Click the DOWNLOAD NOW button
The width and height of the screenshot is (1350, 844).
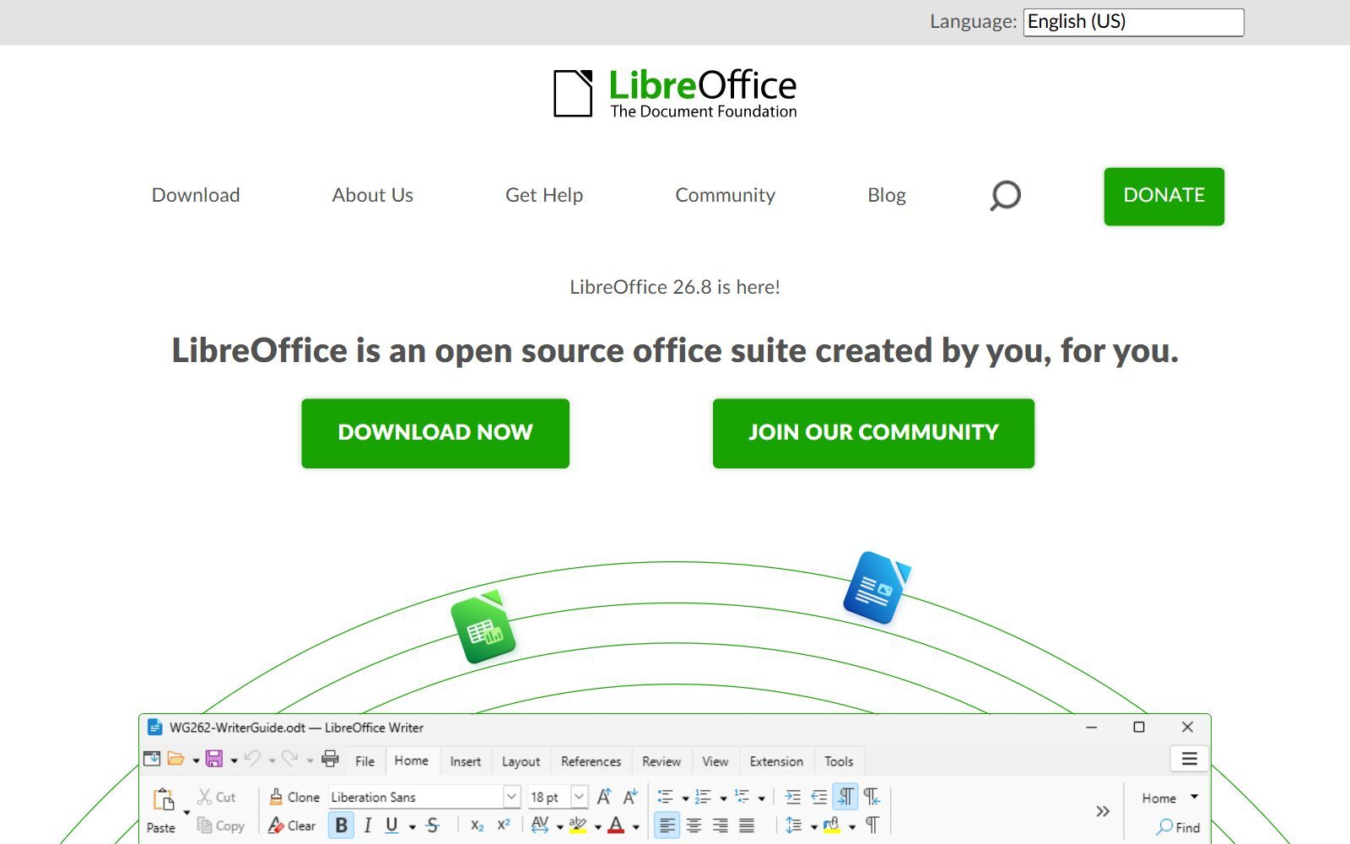(x=435, y=433)
